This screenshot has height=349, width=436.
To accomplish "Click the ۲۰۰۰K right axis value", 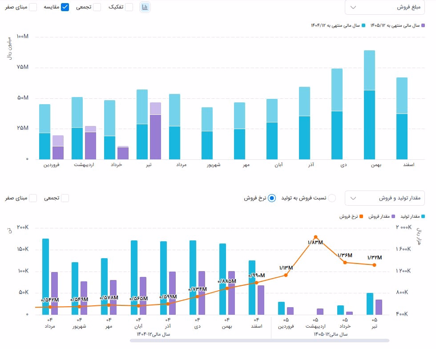I will [x=404, y=227].
